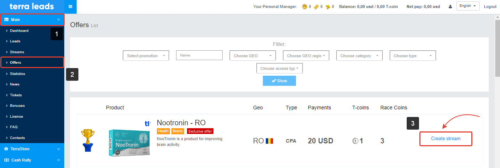500x168 pixels.
Task: Open the Choose GEO dropdown
Action: click(x=253, y=56)
